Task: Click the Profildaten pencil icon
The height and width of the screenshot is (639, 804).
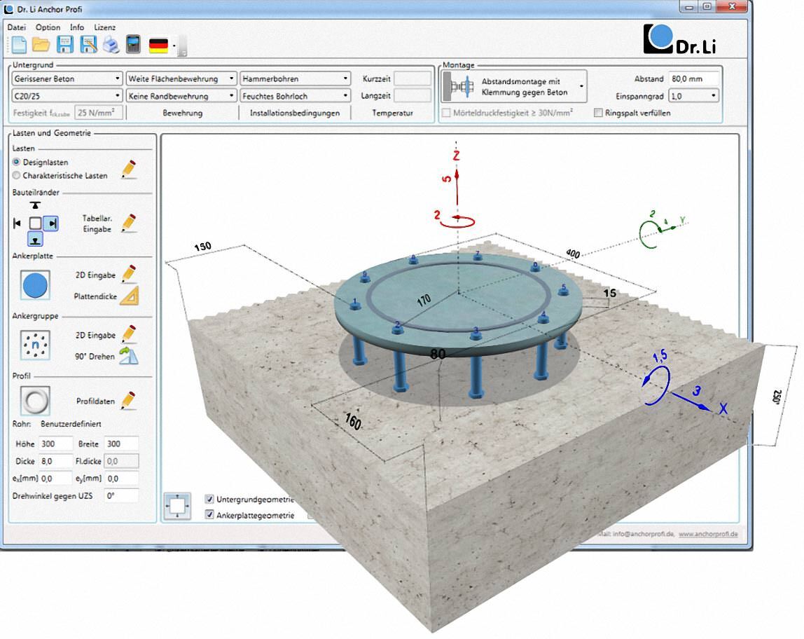Action: 129,401
